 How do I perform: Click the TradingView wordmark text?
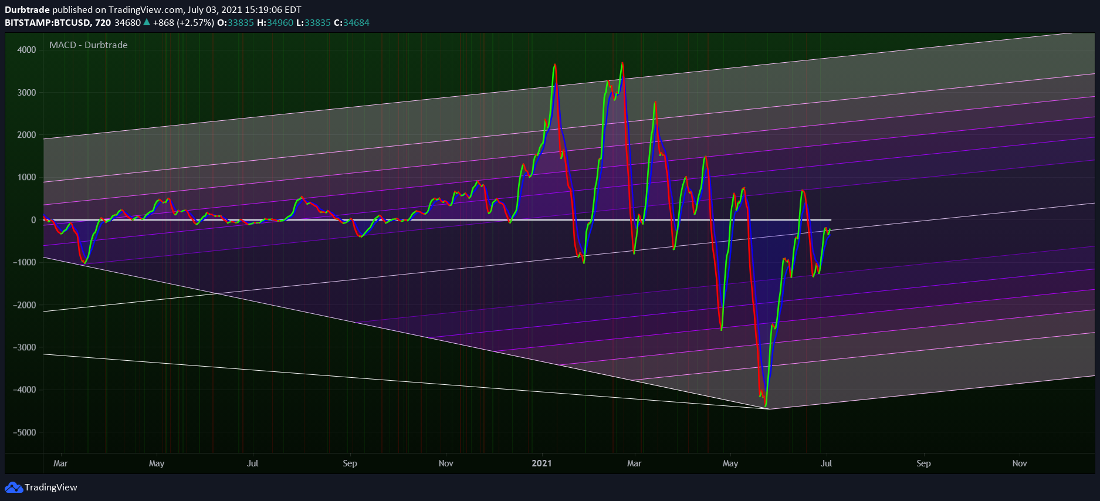tap(51, 488)
